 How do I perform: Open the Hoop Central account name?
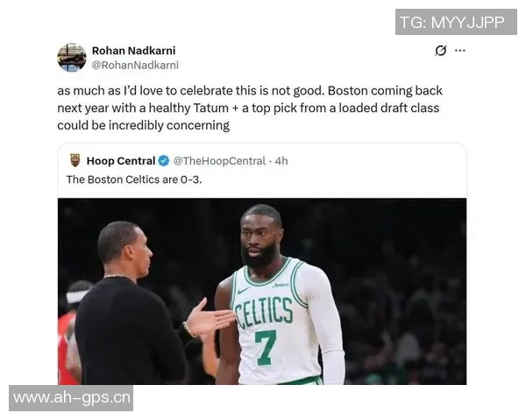(x=120, y=161)
